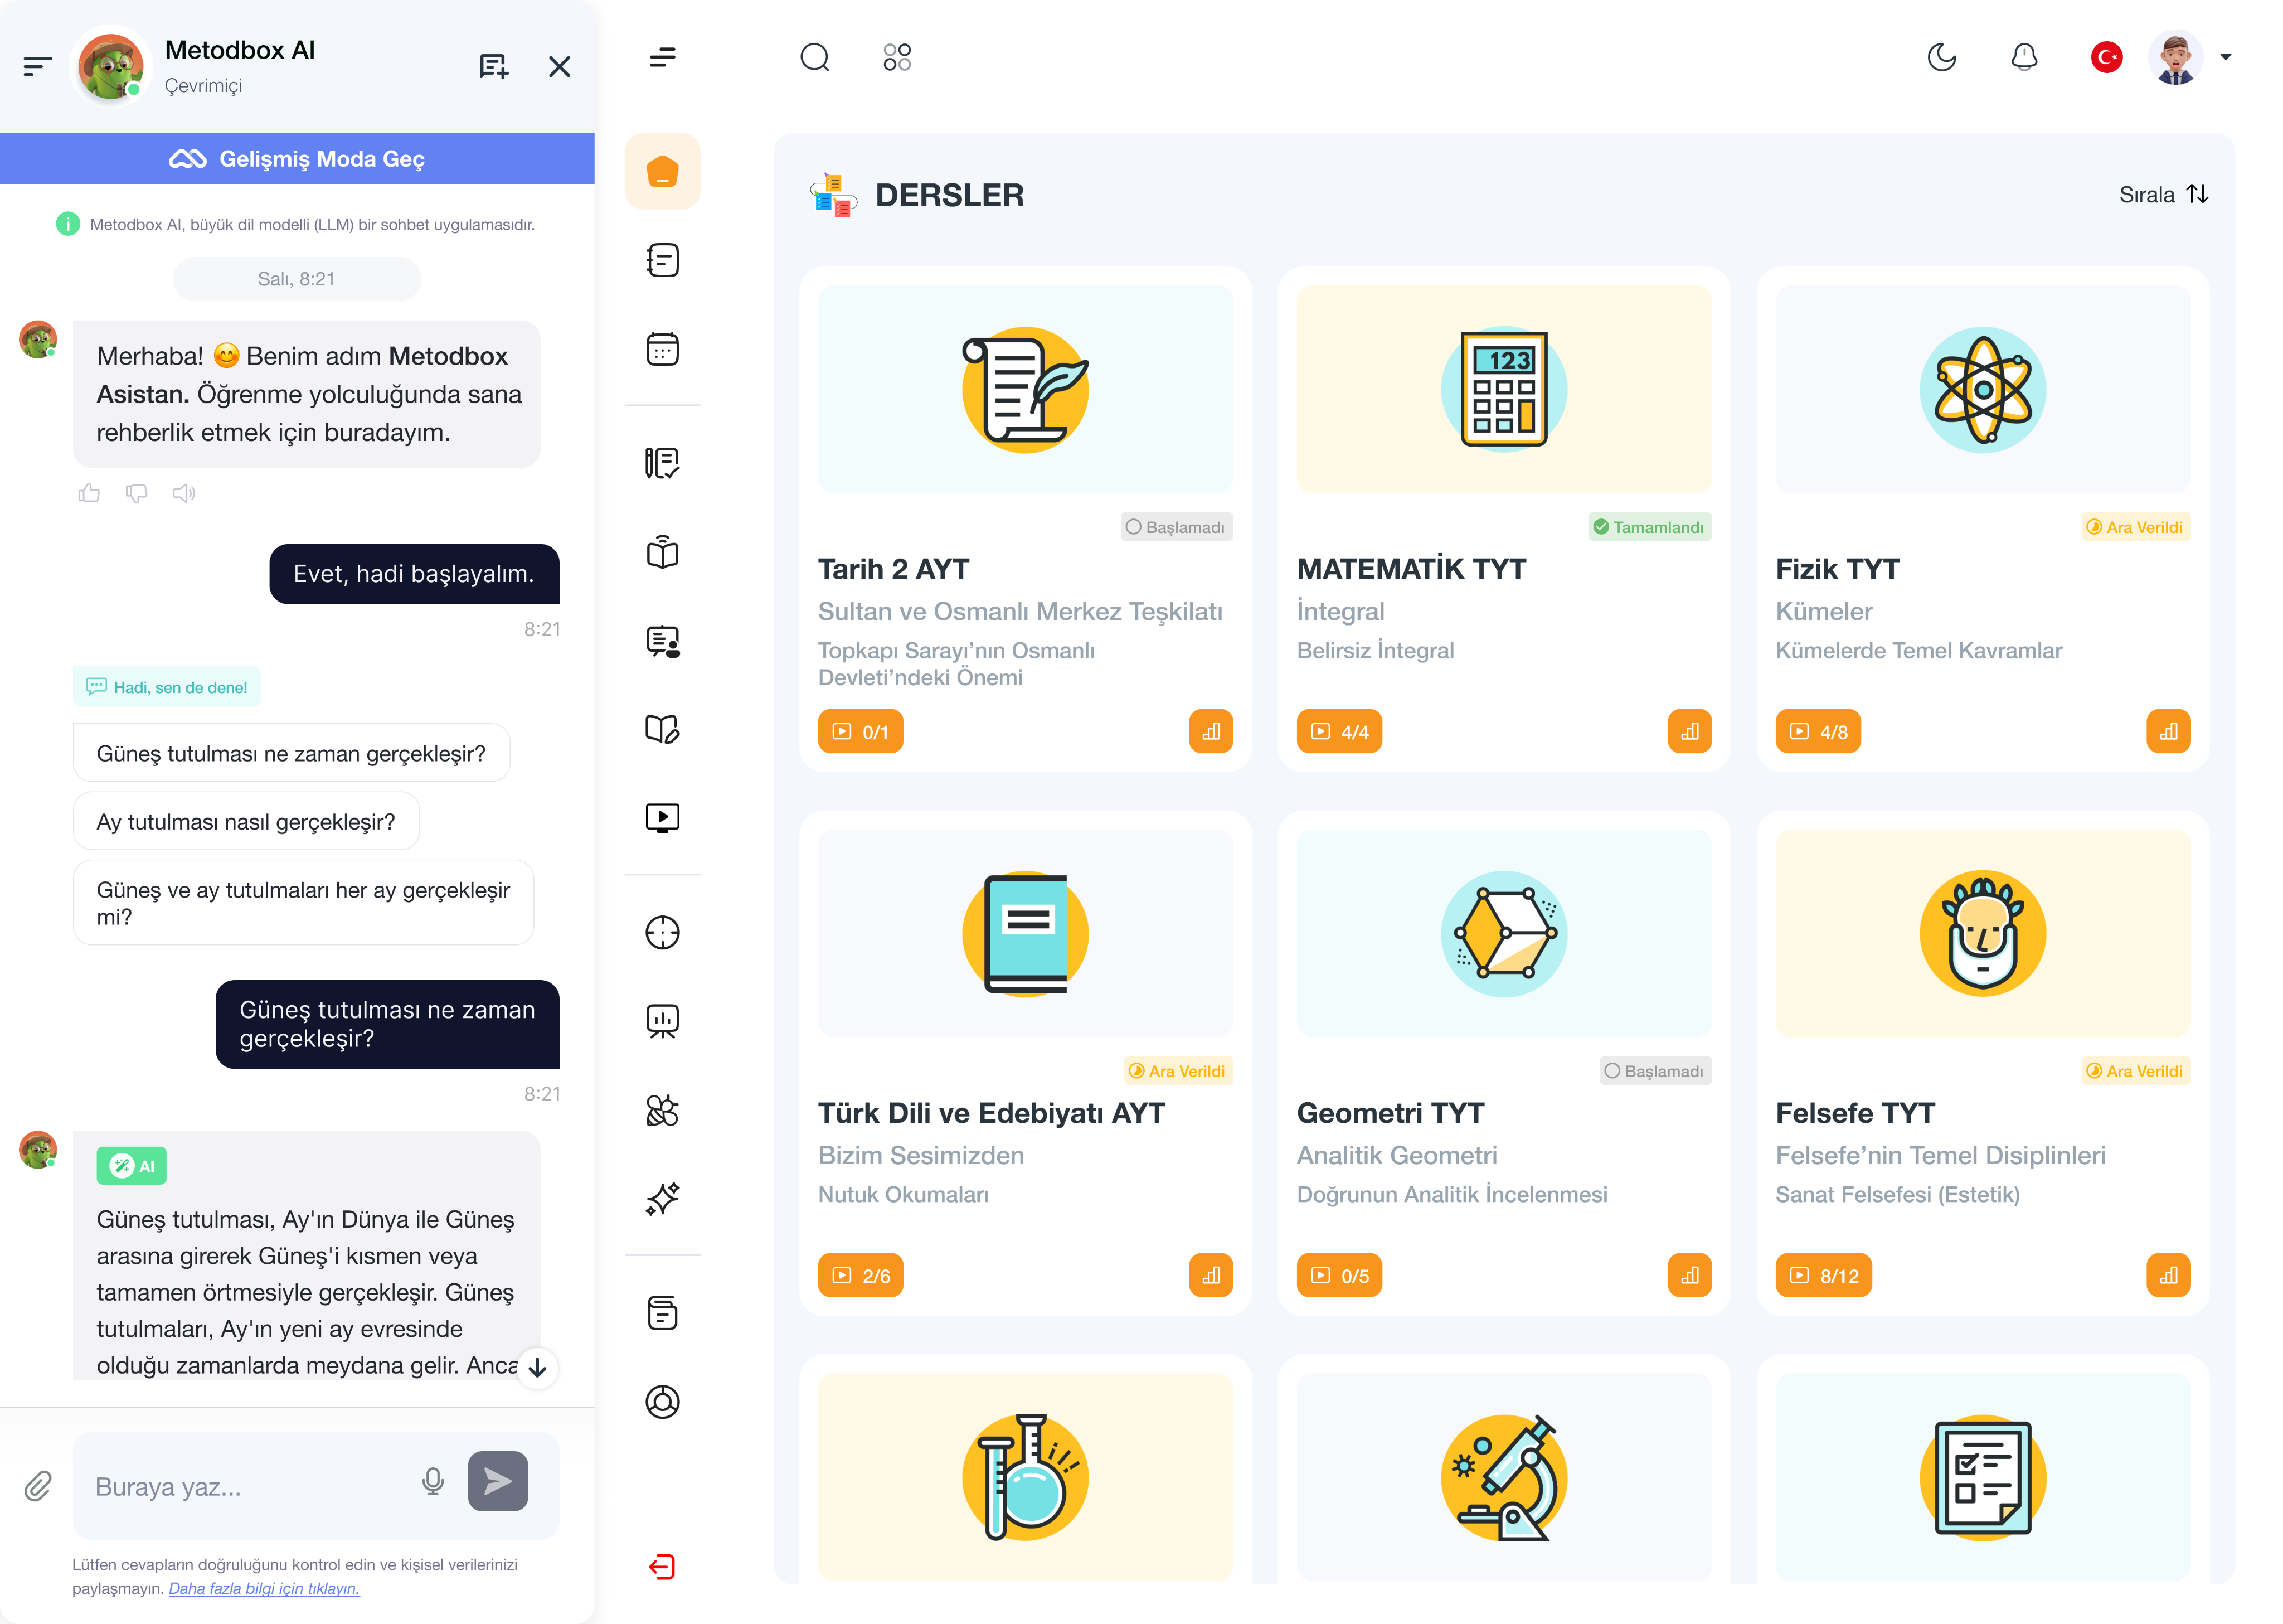Sort courses with Sırala

(x=2163, y=194)
